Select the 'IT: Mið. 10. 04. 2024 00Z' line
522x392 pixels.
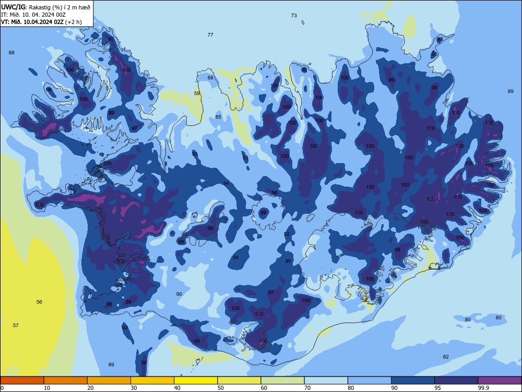click(x=33, y=15)
